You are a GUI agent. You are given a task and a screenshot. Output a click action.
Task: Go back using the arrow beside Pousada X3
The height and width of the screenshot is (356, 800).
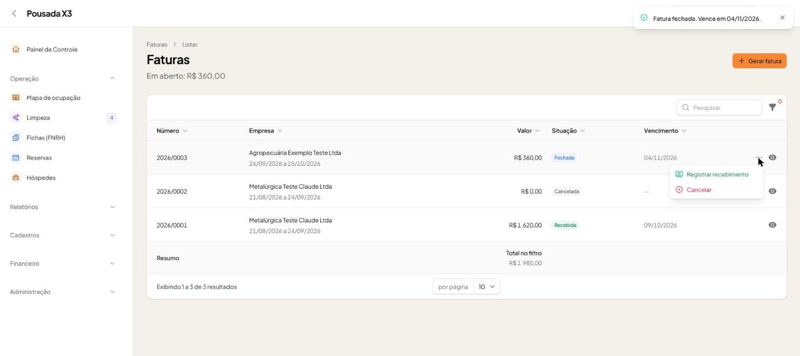click(14, 14)
